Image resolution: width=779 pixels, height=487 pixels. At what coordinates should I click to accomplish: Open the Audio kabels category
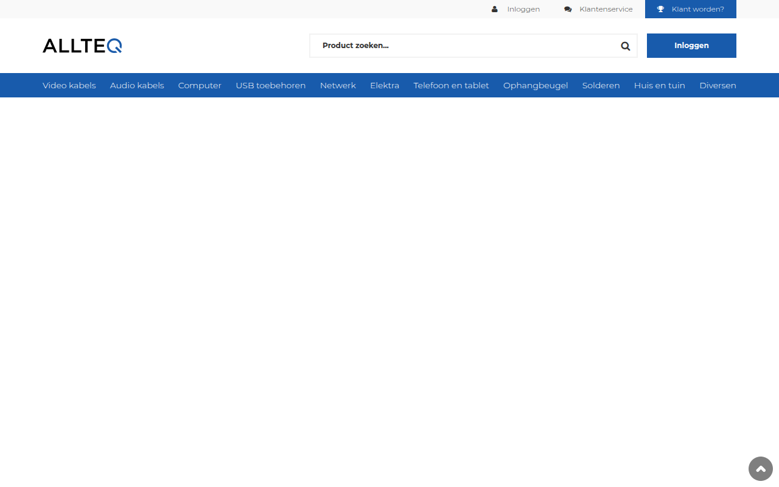click(x=137, y=85)
